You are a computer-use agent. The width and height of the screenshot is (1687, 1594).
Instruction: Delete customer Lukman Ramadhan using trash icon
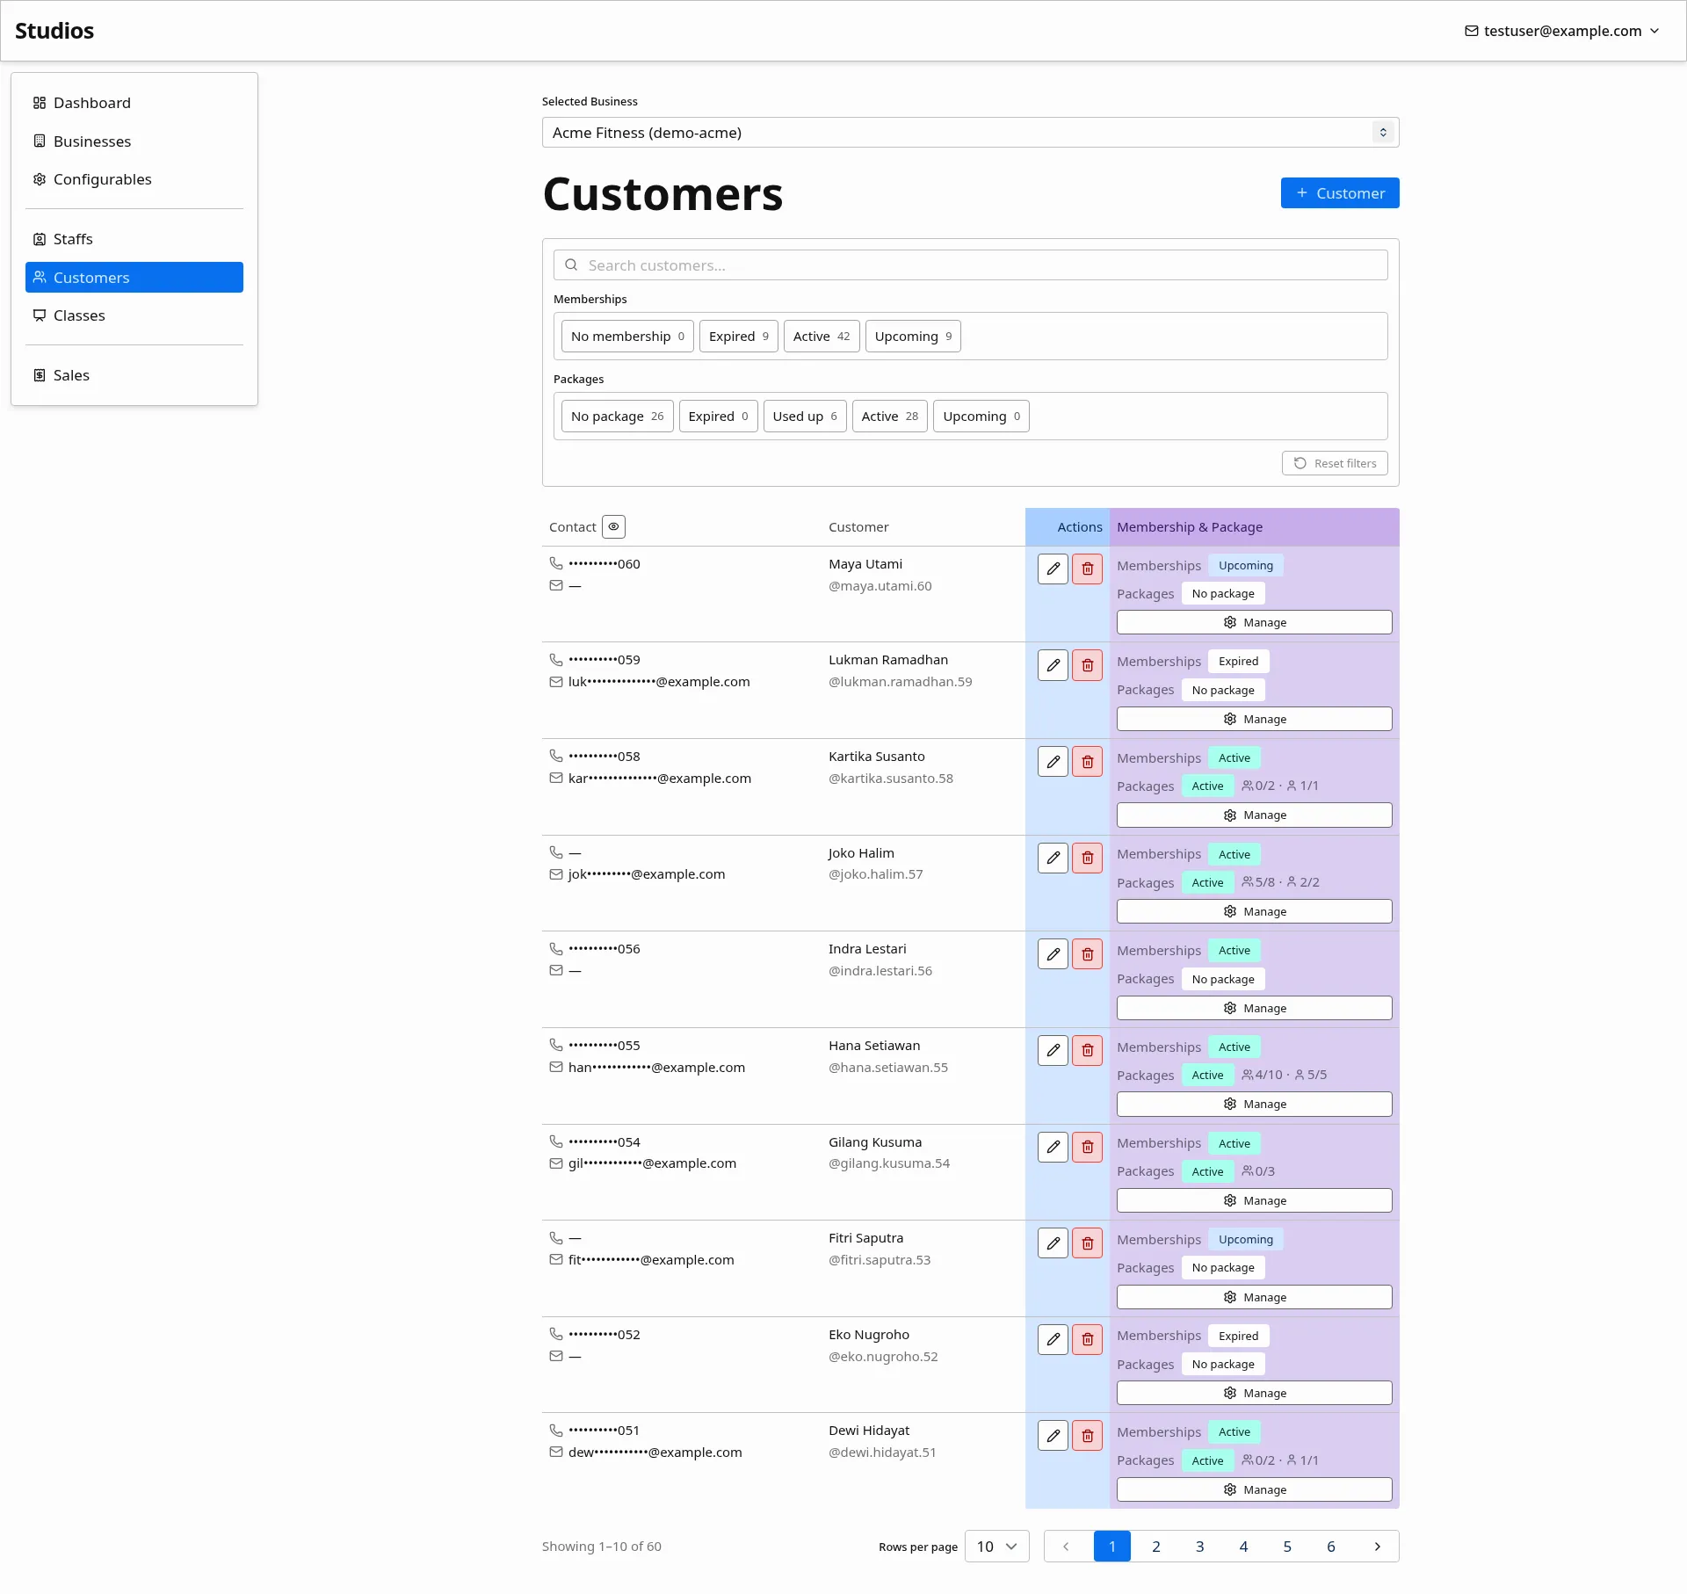(1087, 665)
